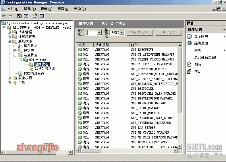Click the 提供反馈 action link
The height and width of the screenshot is (162, 226).
tap(201, 43)
